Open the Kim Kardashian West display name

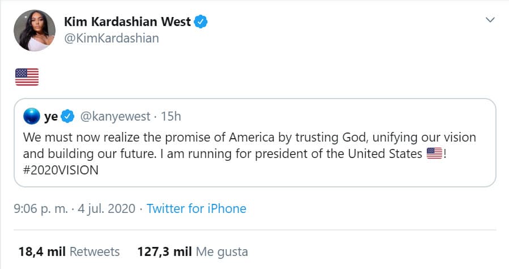point(128,22)
